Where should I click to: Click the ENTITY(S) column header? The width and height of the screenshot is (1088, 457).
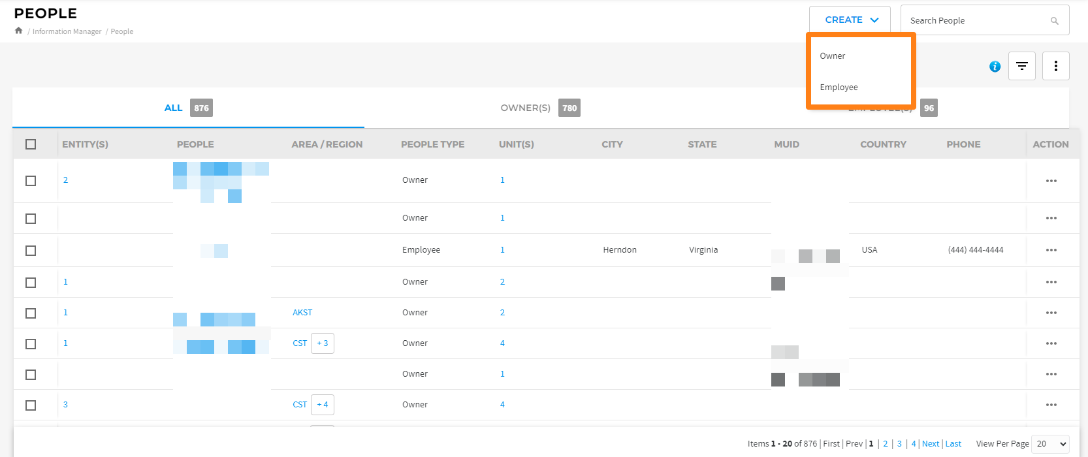click(85, 144)
